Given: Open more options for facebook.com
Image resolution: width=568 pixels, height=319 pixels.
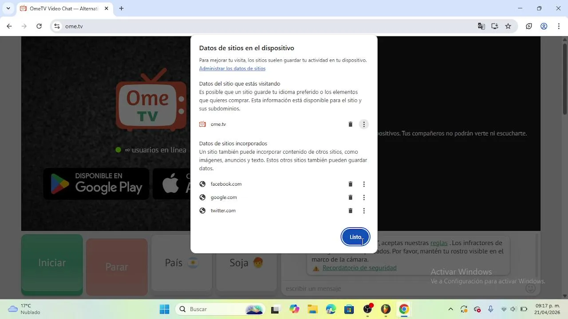Looking at the screenshot, I should point(364,184).
